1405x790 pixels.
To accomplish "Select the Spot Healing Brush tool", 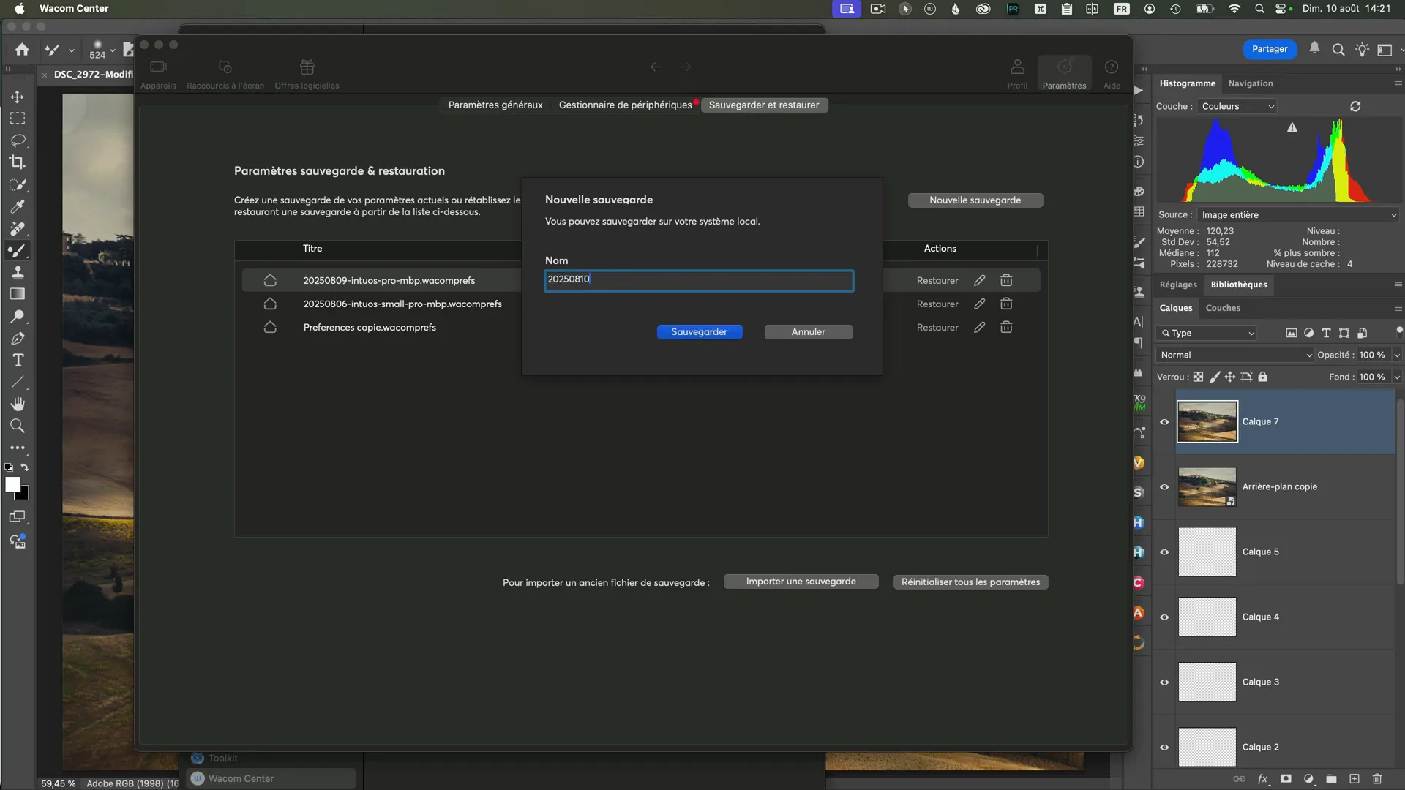I will point(18,228).
